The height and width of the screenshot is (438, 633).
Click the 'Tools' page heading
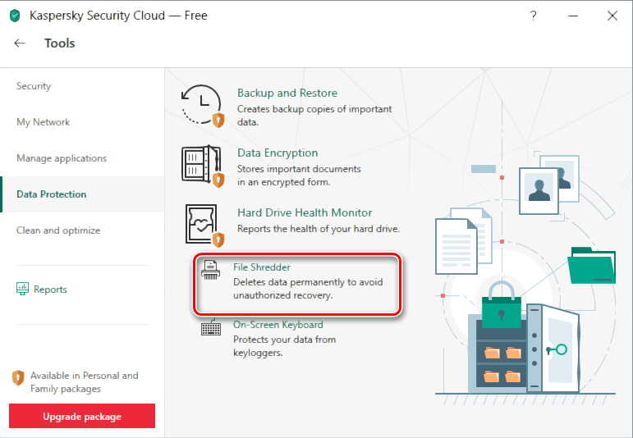59,43
